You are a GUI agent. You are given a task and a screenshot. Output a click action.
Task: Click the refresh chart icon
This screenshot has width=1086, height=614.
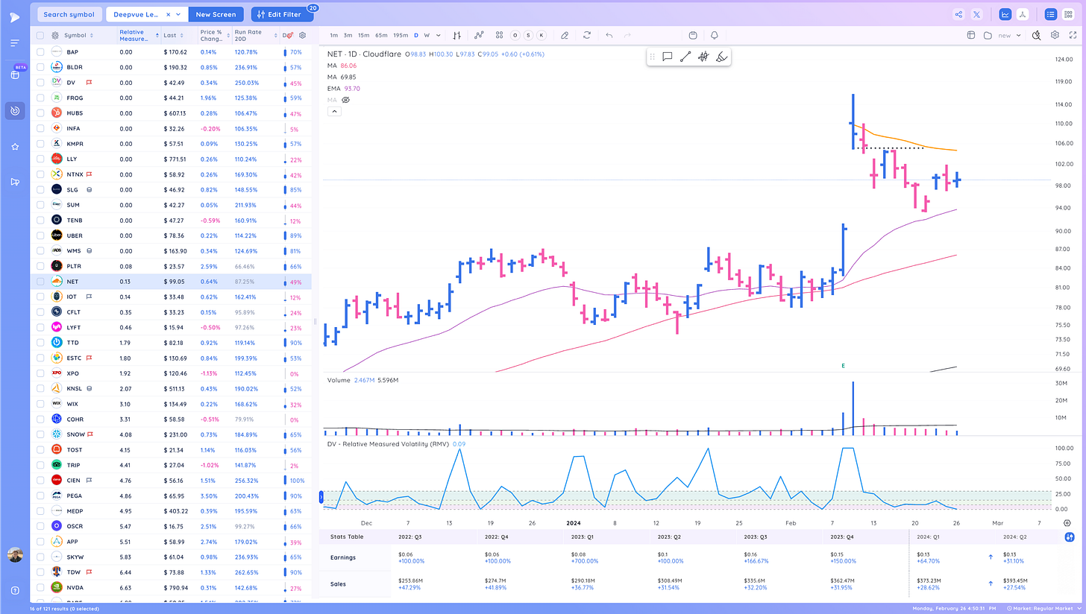587,35
